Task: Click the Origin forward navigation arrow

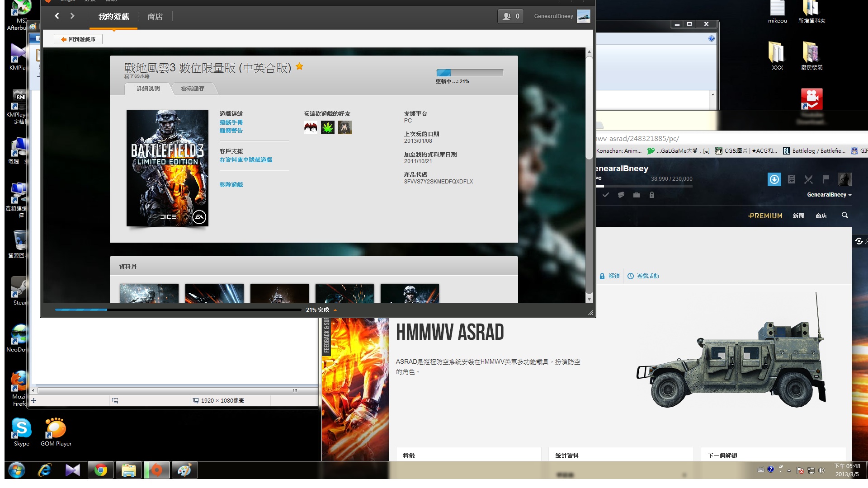Action: click(72, 16)
